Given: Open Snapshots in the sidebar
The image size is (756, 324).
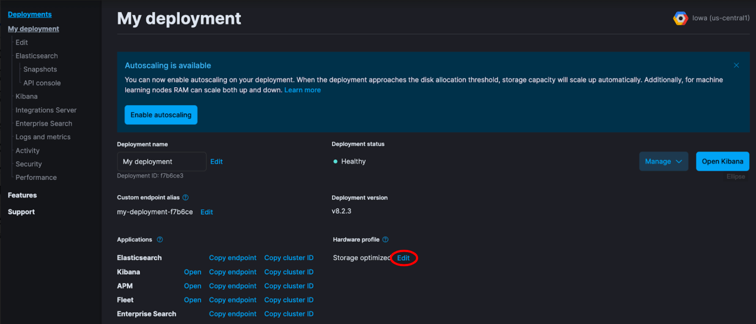Looking at the screenshot, I should 40,69.
